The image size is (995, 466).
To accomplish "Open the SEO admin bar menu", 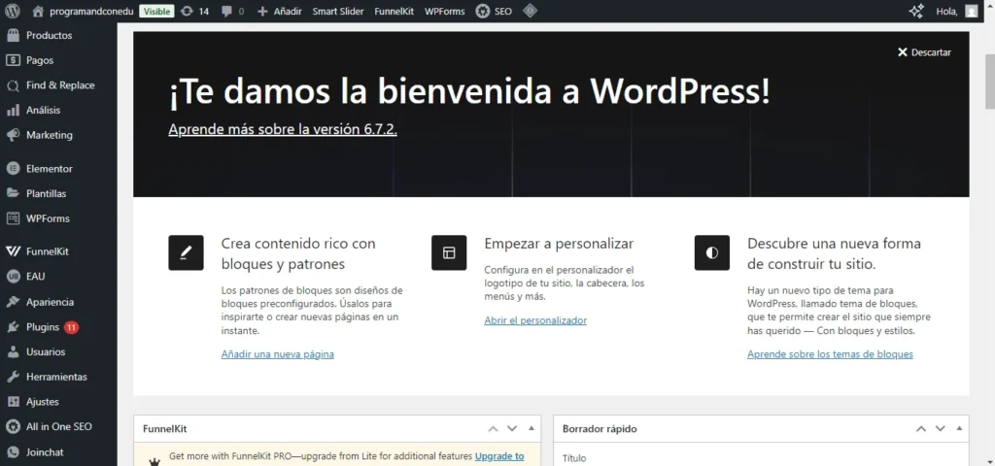I will tap(494, 11).
